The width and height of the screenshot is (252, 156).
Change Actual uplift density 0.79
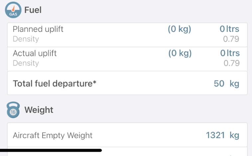click(232, 63)
